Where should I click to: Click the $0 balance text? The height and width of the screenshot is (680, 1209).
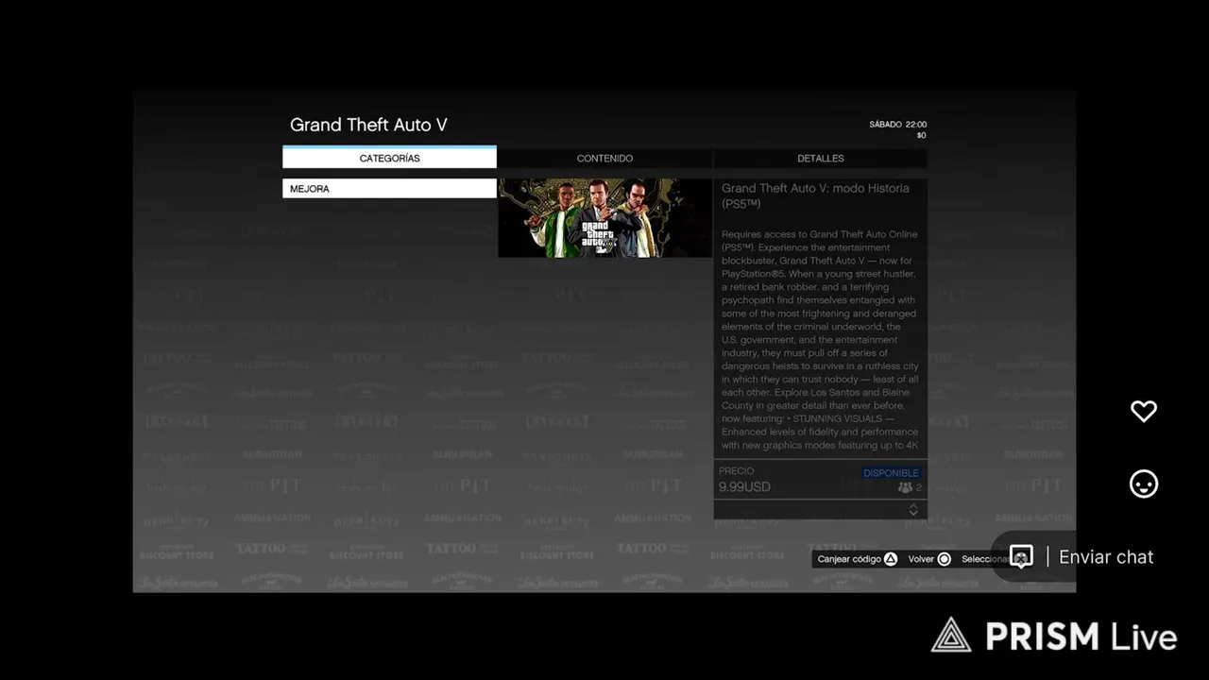(921, 136)
